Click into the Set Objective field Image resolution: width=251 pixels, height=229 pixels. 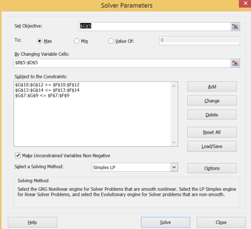155,27
